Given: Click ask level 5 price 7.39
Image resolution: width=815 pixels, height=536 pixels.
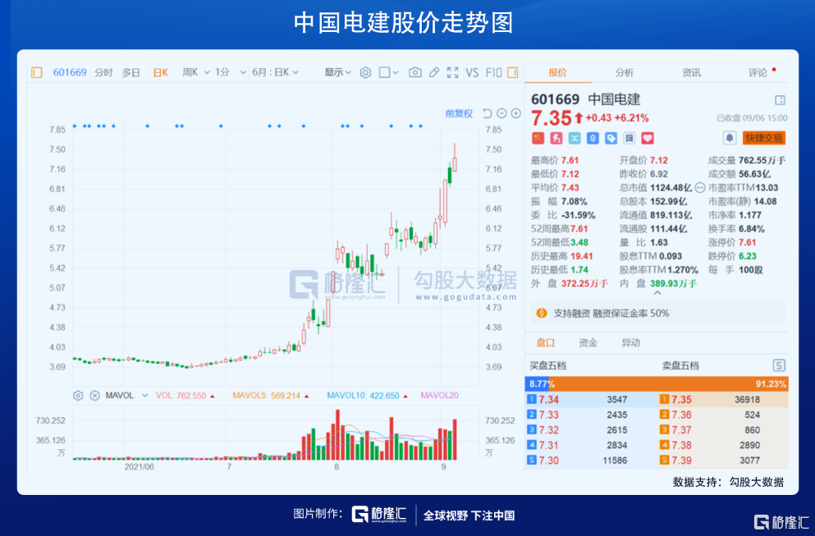Looking at the screenshot, I should (681, 460).
